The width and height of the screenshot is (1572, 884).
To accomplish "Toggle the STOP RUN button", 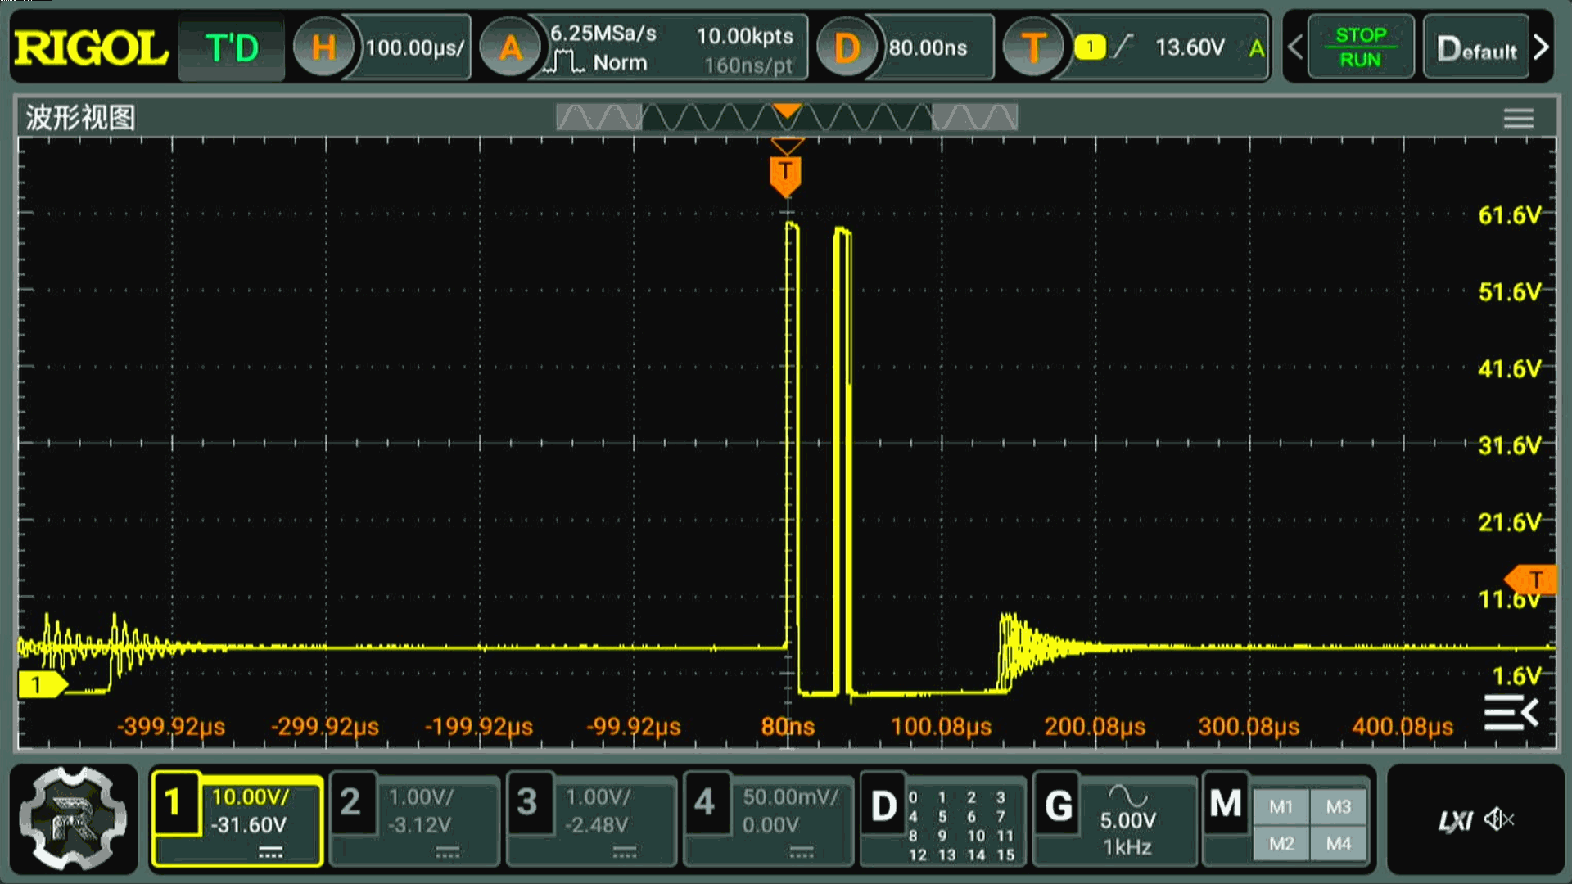I will 1360,47.
